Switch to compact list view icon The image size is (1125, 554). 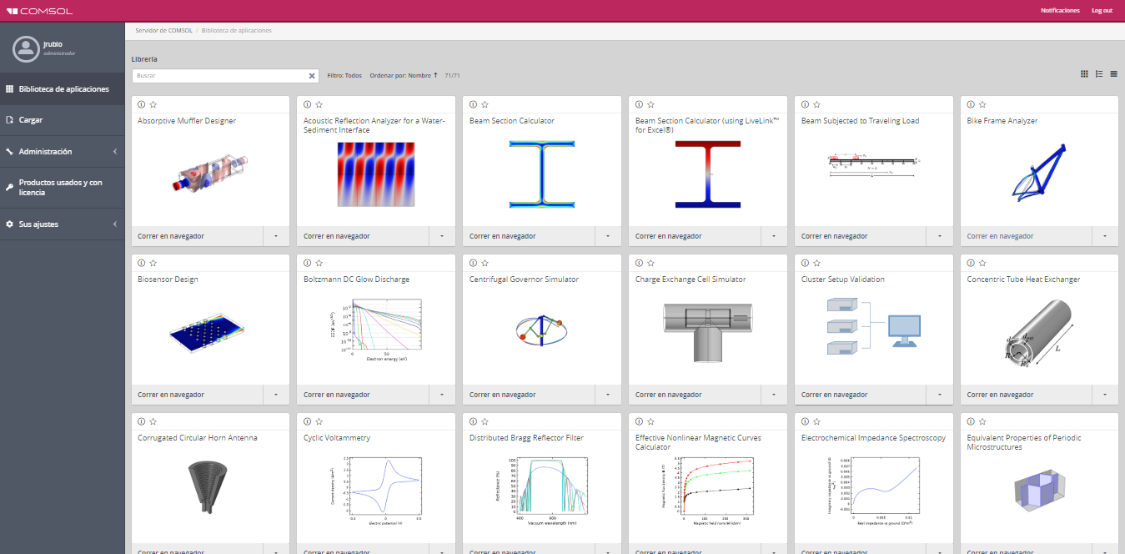(1113, 74)
